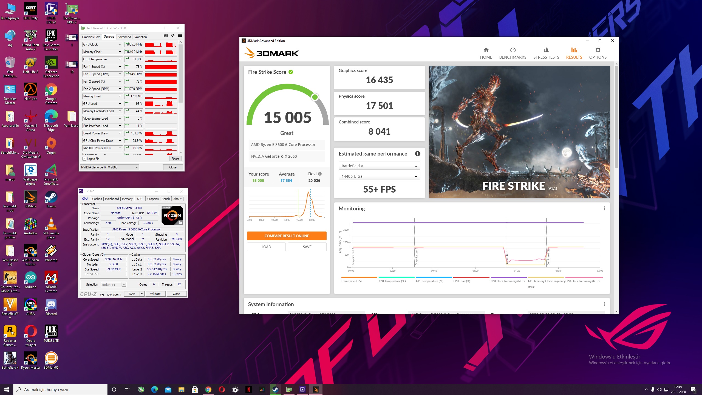Click the Opera icon in the taskbar
This screenshot has height=395, width=702.
tap(222, 390)
